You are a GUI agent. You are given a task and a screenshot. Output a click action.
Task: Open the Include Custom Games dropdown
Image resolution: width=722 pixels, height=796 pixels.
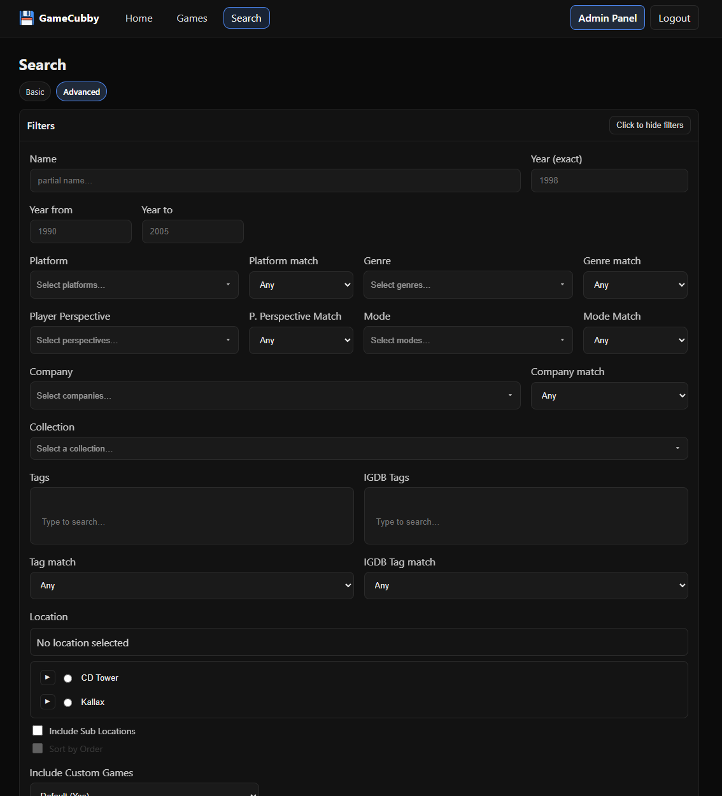coord(144,790)
